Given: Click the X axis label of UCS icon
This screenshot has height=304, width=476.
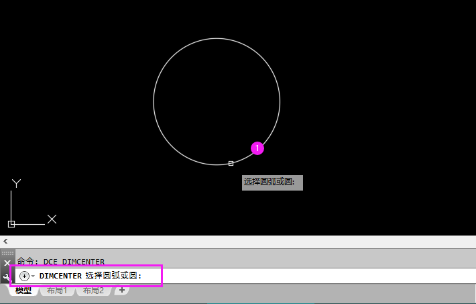Looking at the screenshot, I should click(x=52, y=219).
